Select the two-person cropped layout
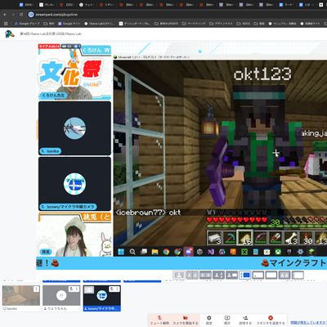Image resolution: width=327 pixels, height=327 pixels. (192, 275)
